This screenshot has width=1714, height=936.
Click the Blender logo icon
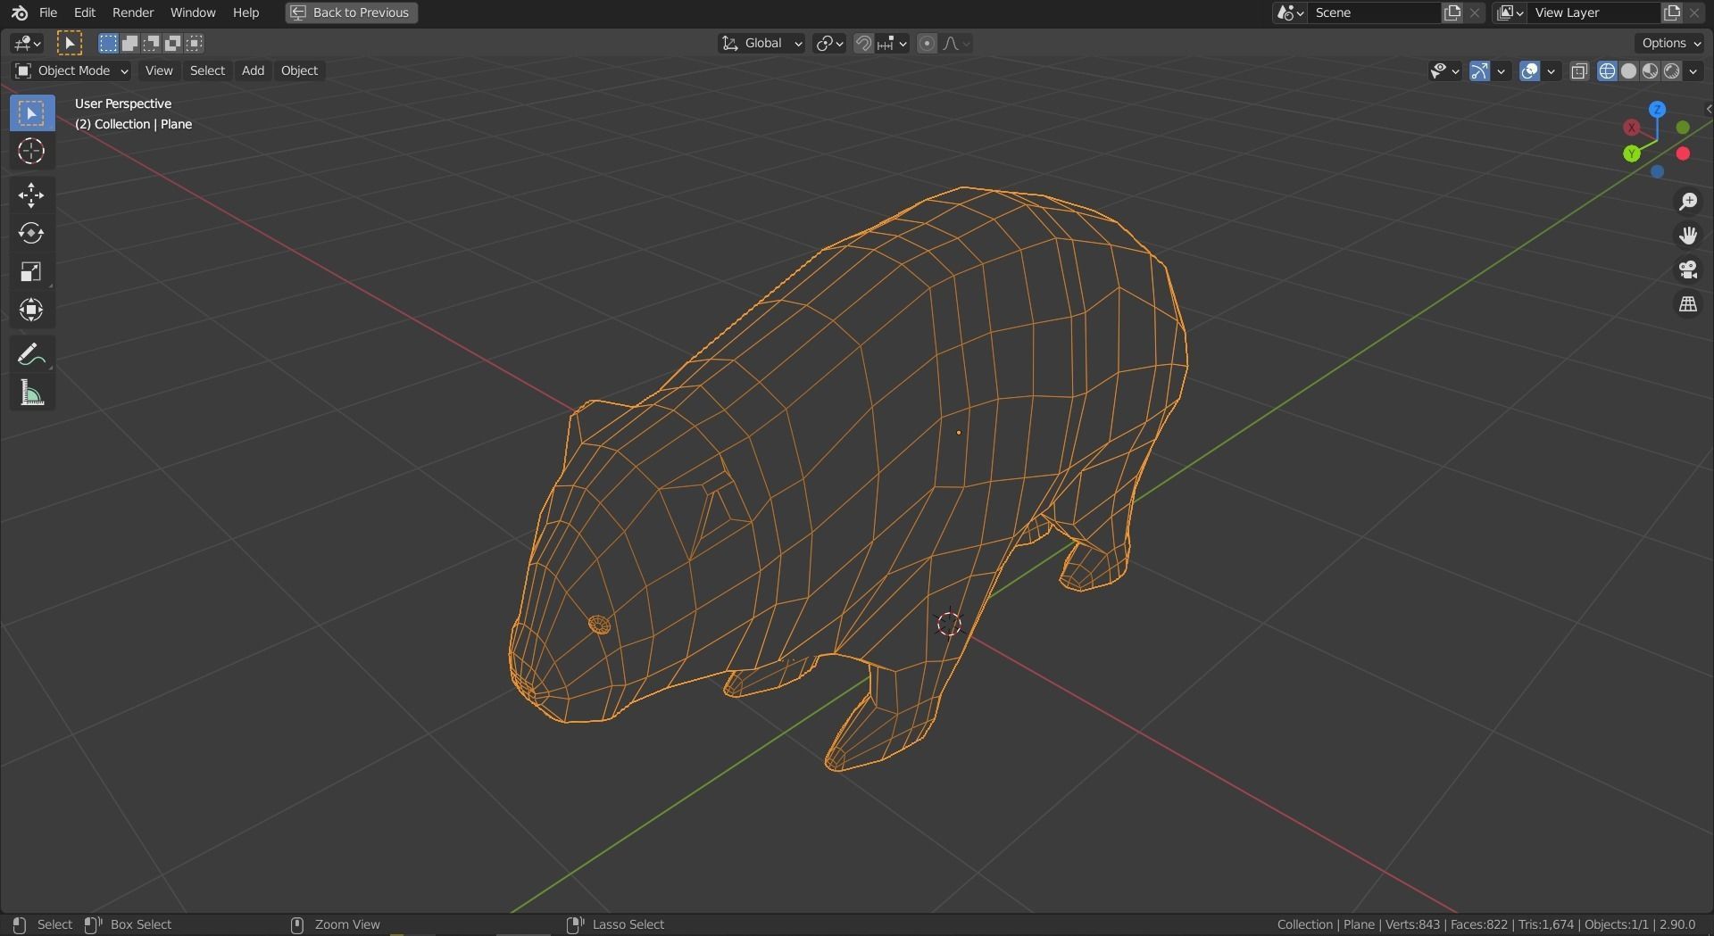click(x=20, y=12)
